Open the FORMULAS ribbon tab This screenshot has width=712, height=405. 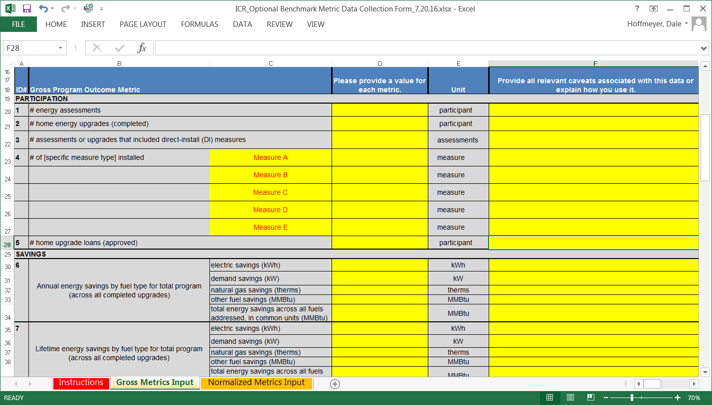[x=199, y=24]
